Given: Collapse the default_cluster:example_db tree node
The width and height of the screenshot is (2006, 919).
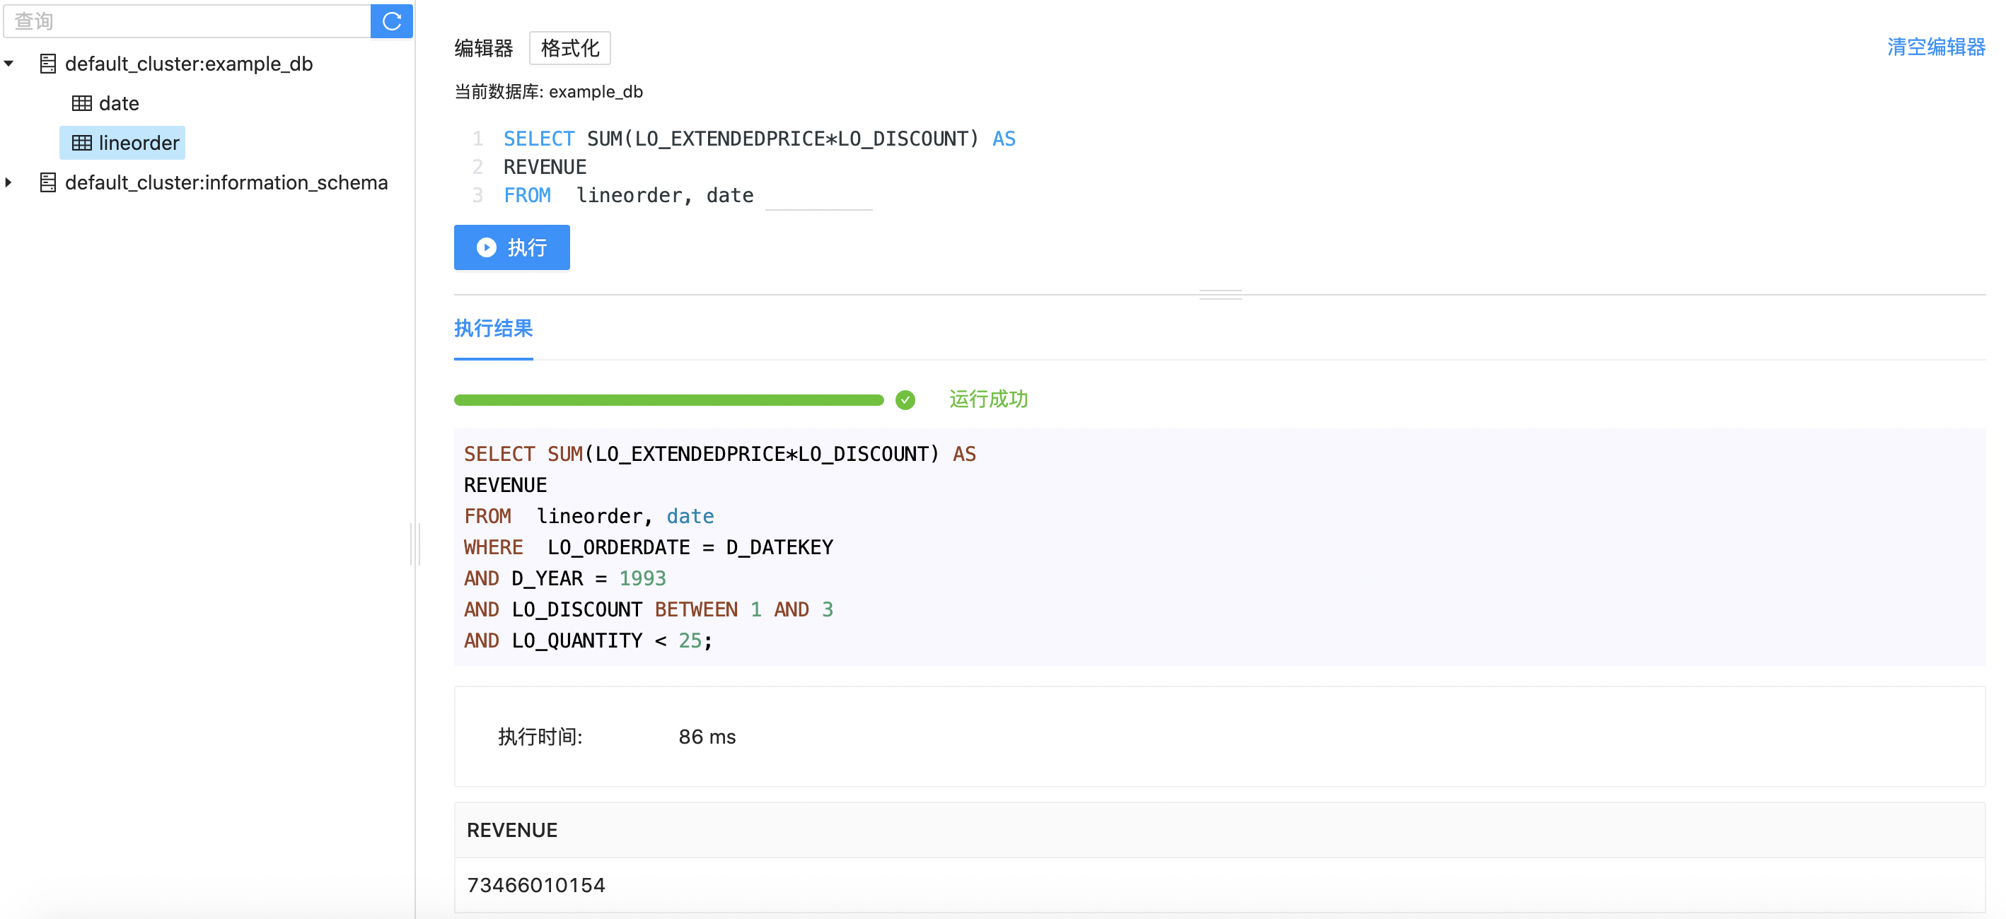Looking at the screenshot, I should [8, 64].
